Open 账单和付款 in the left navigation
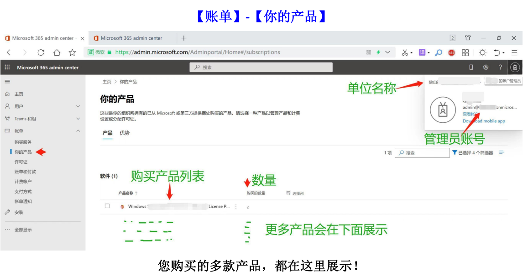The image size is (528, 277). (25, 172)
